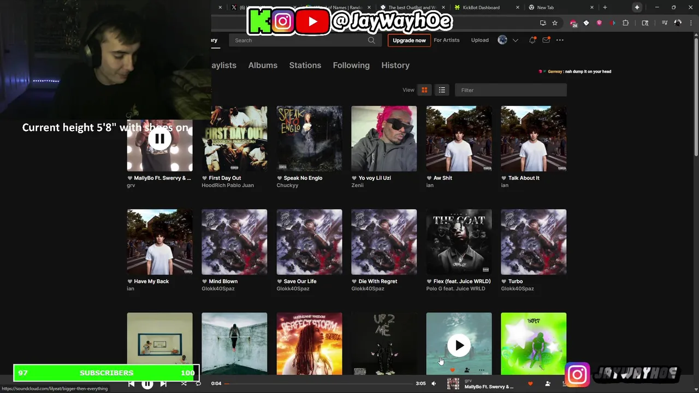Open now-playing MallyBo artwork in player
The width and height of the screenshot is (699, 393).
[453, 384]
